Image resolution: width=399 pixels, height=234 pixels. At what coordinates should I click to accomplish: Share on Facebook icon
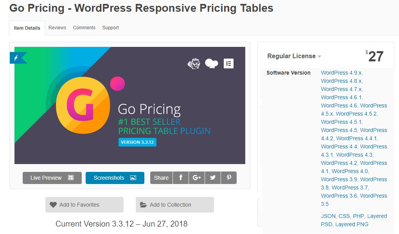click(x=181, y=178)
